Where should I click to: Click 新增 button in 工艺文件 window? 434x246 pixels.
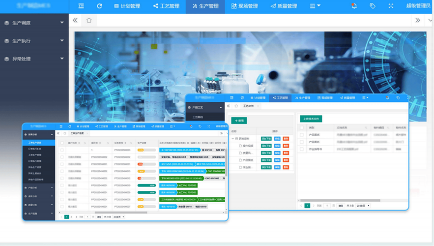tap(239, 121)
